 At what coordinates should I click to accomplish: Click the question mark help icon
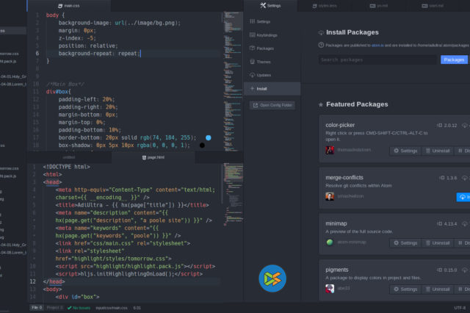(x=321, y=46)
